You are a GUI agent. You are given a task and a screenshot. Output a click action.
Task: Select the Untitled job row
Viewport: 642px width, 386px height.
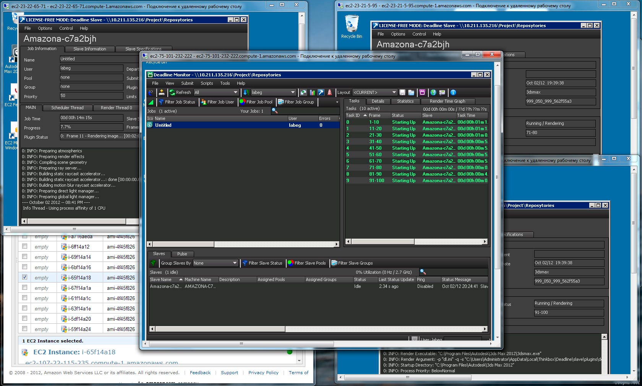tap(163, 125)
